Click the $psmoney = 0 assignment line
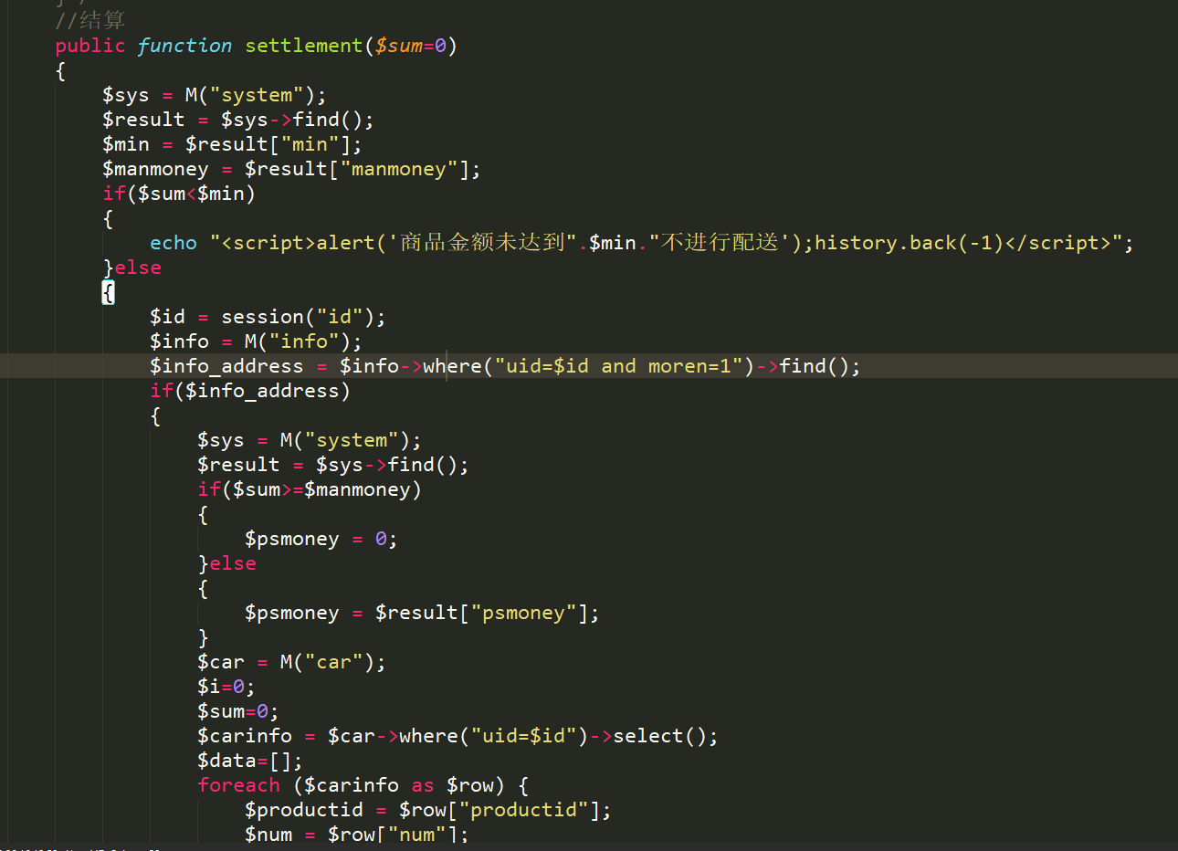The image size is (1178, 851). (320, 539)
